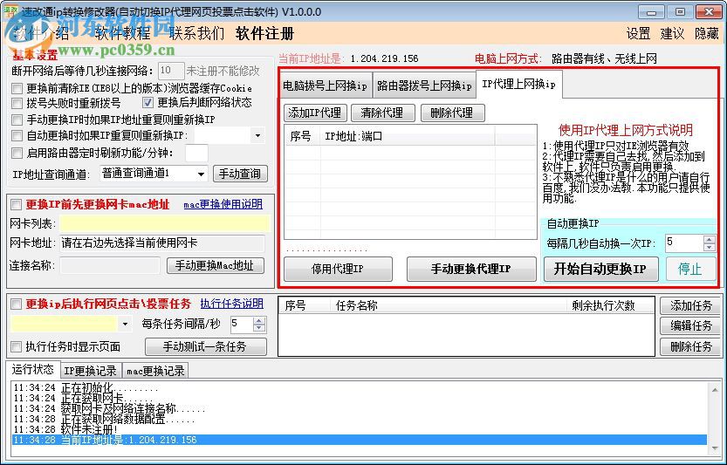This screenshot has height=465, width=727.
Task: Click 手动查询 button
Action: (240, 174)
